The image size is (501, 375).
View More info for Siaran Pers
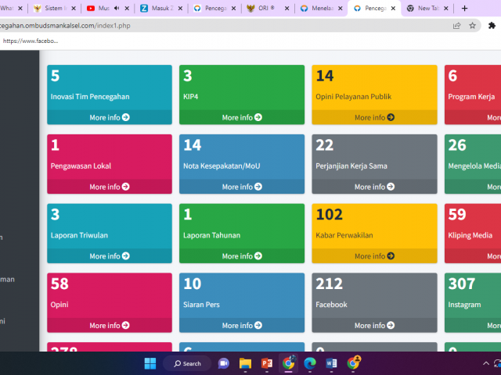click(242, 326)
